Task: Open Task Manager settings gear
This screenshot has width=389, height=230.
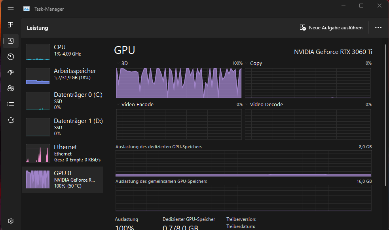Action: coord(11,221)
